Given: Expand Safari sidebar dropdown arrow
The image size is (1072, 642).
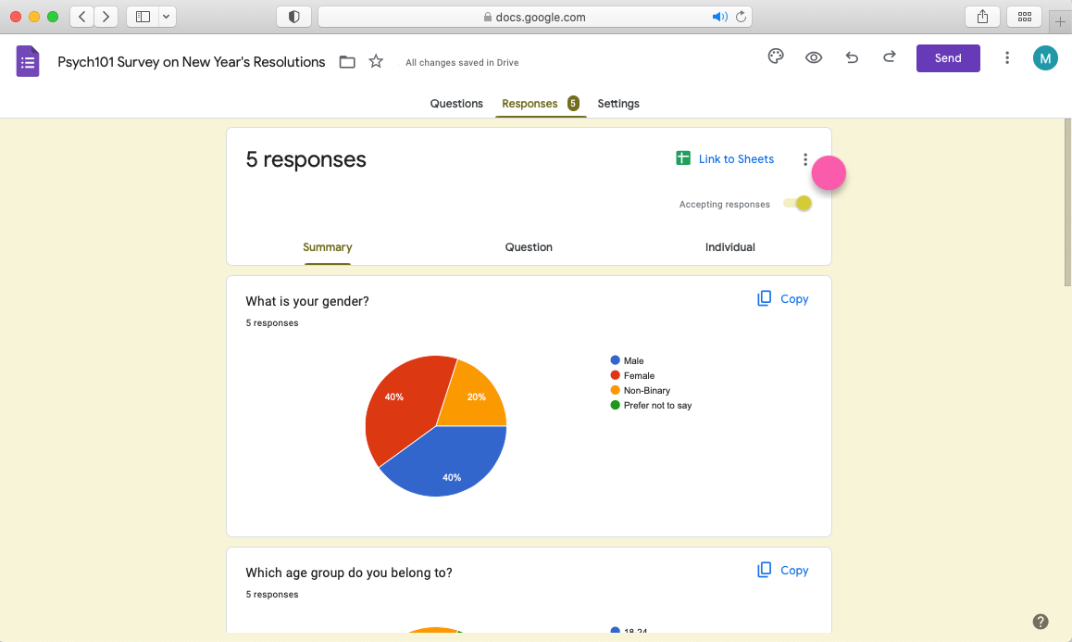Looking at the screenshot, I should click(167, 17).
